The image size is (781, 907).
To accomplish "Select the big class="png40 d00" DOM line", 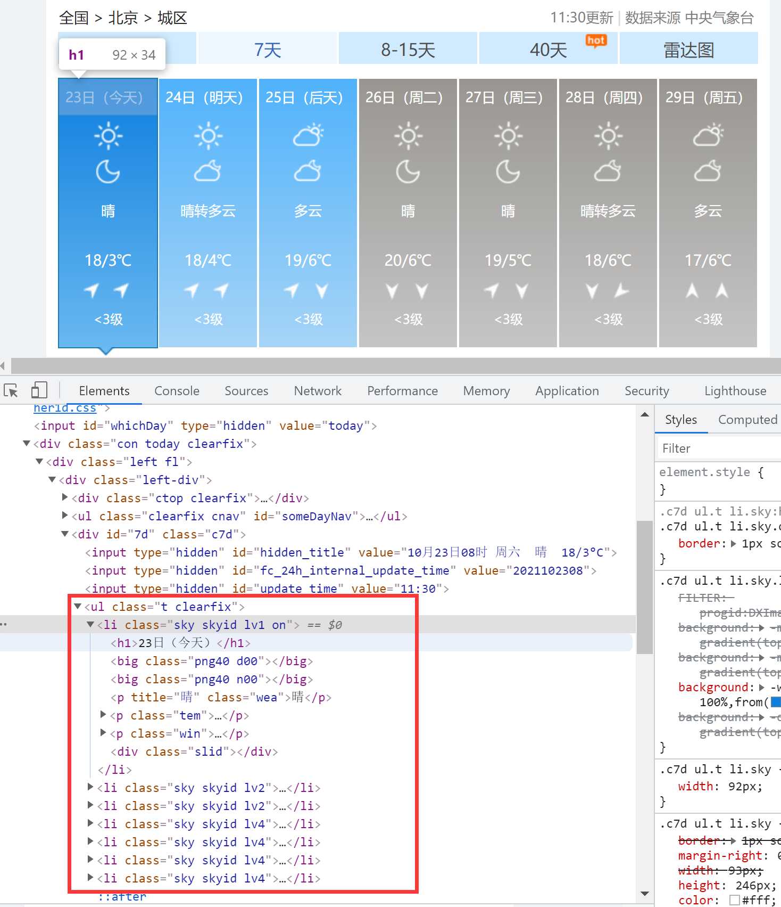I will pyautogui.click(x=212, y=661).
